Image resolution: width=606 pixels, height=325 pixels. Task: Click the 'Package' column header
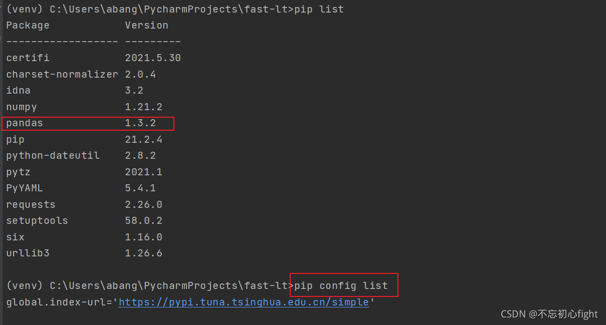click(x=28, y=25)
